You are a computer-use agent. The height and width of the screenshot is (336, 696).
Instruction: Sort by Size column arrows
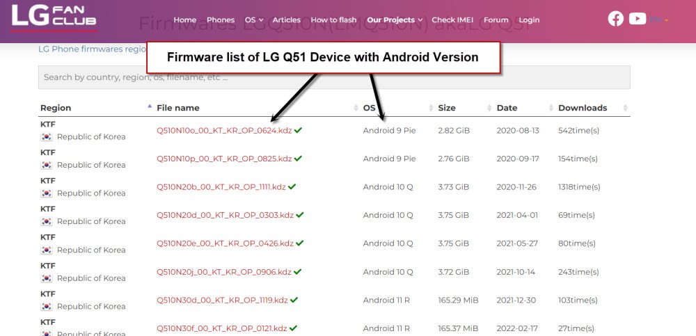(x=489, y=108)
